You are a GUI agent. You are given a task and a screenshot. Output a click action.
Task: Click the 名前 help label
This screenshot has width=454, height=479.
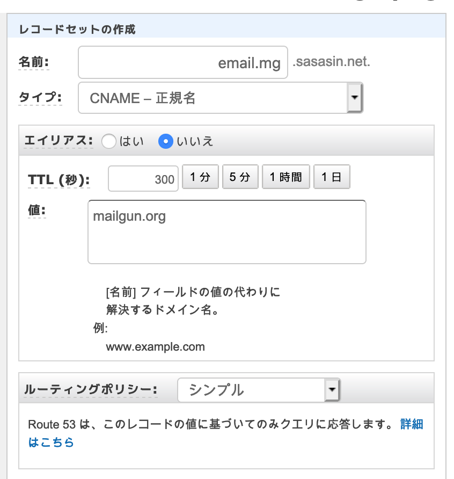click(33, 62)
